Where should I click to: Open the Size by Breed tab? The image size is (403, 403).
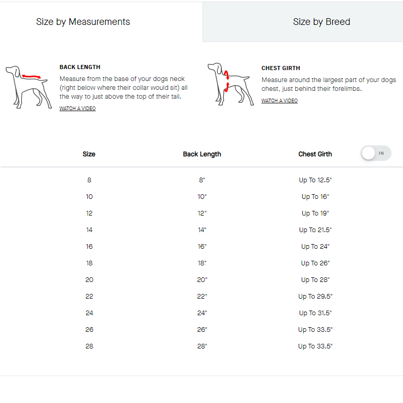tap(321, 22)
